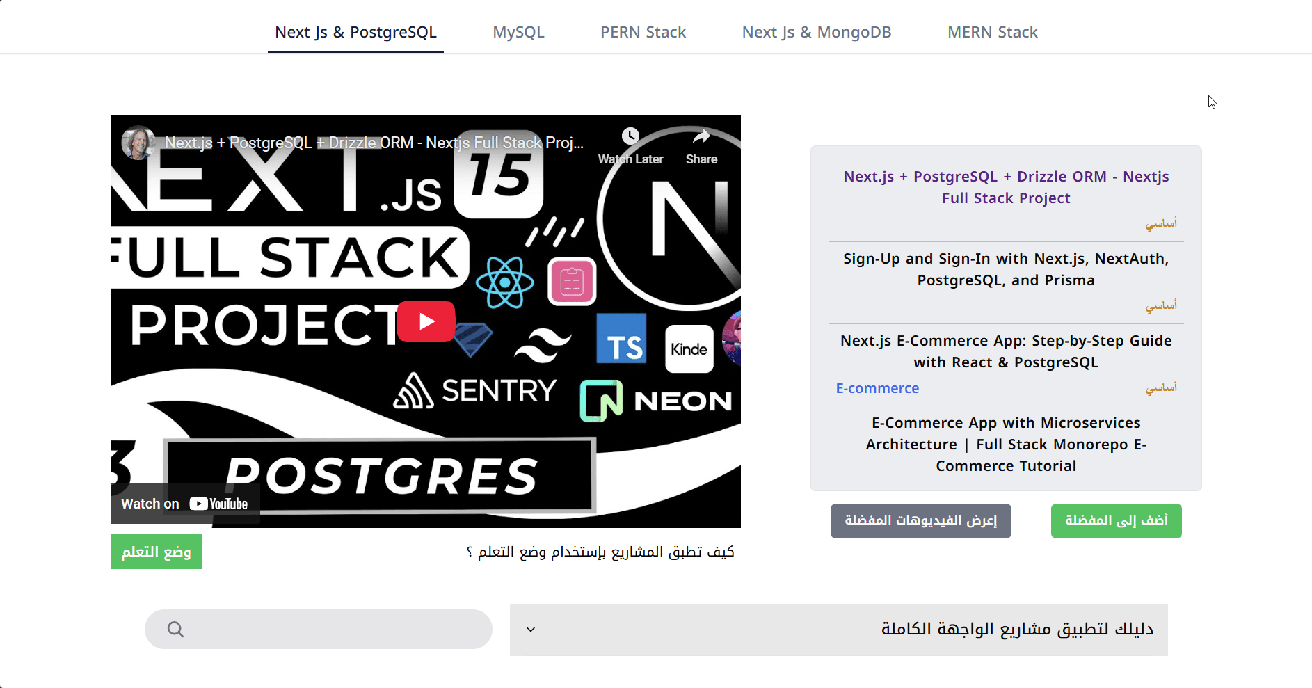Play the YouTube video
The height and width of the screenshot is (688, 1312).
click(426, 321)
